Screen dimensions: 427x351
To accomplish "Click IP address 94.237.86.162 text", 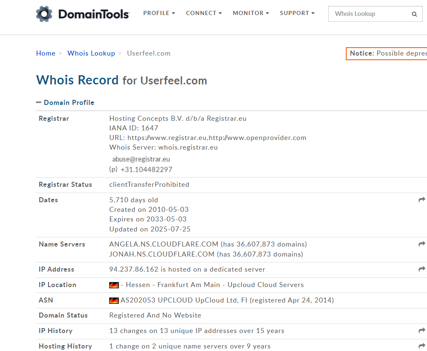I will (x=134, y=269).
